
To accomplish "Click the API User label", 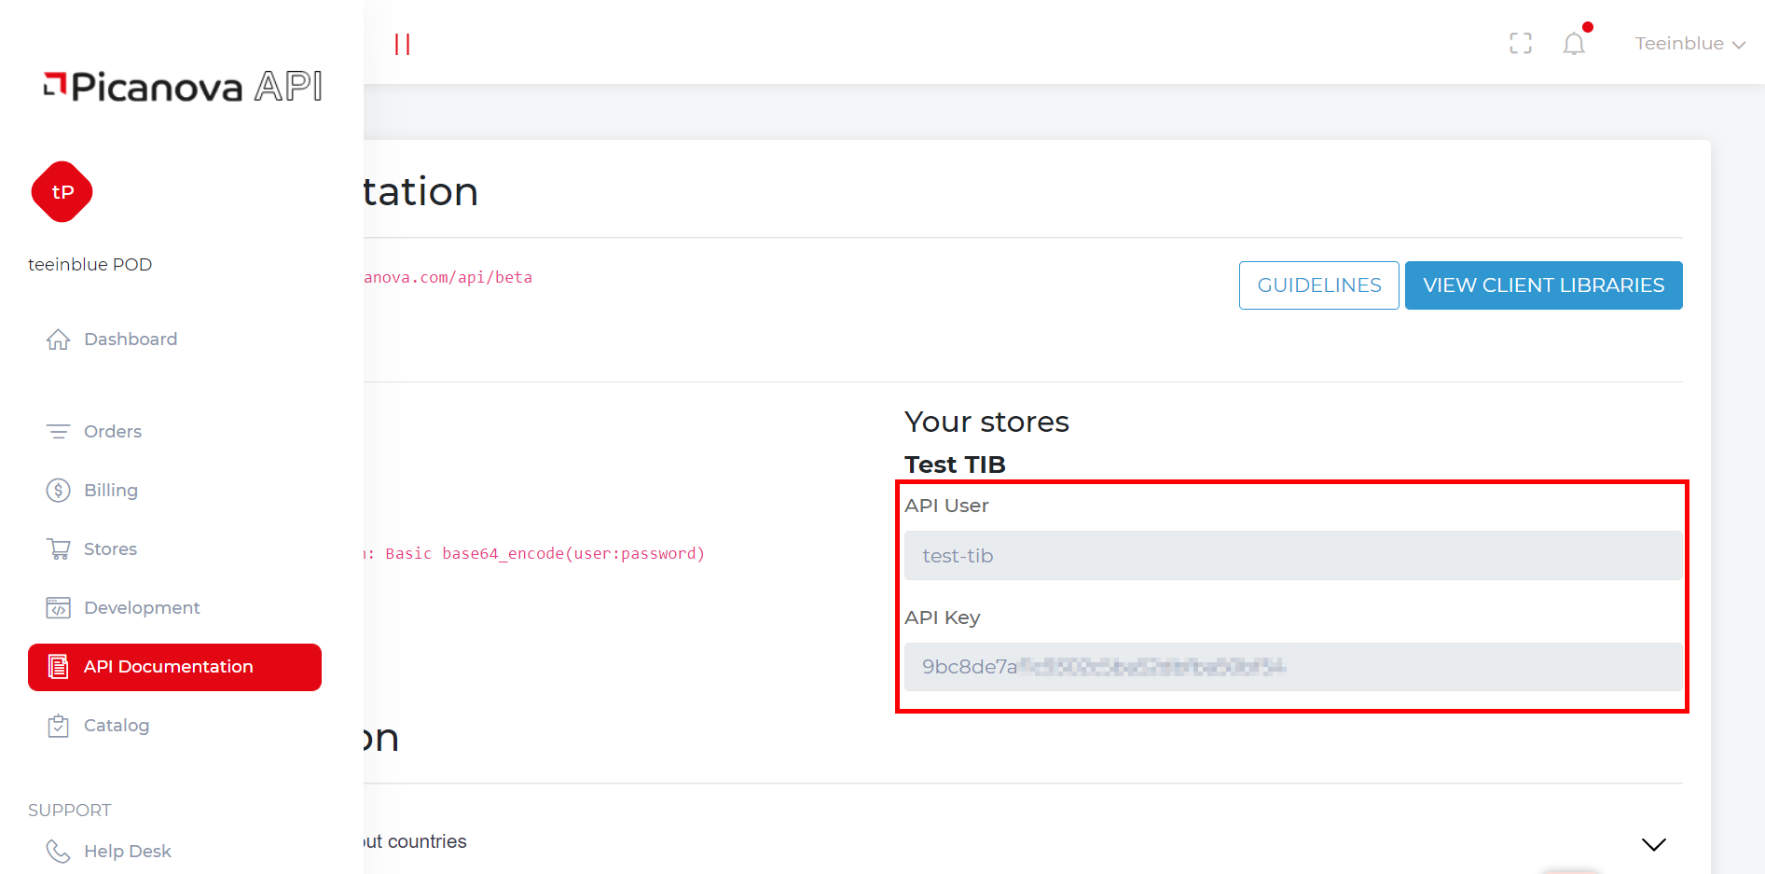I will tap(946, 506).
